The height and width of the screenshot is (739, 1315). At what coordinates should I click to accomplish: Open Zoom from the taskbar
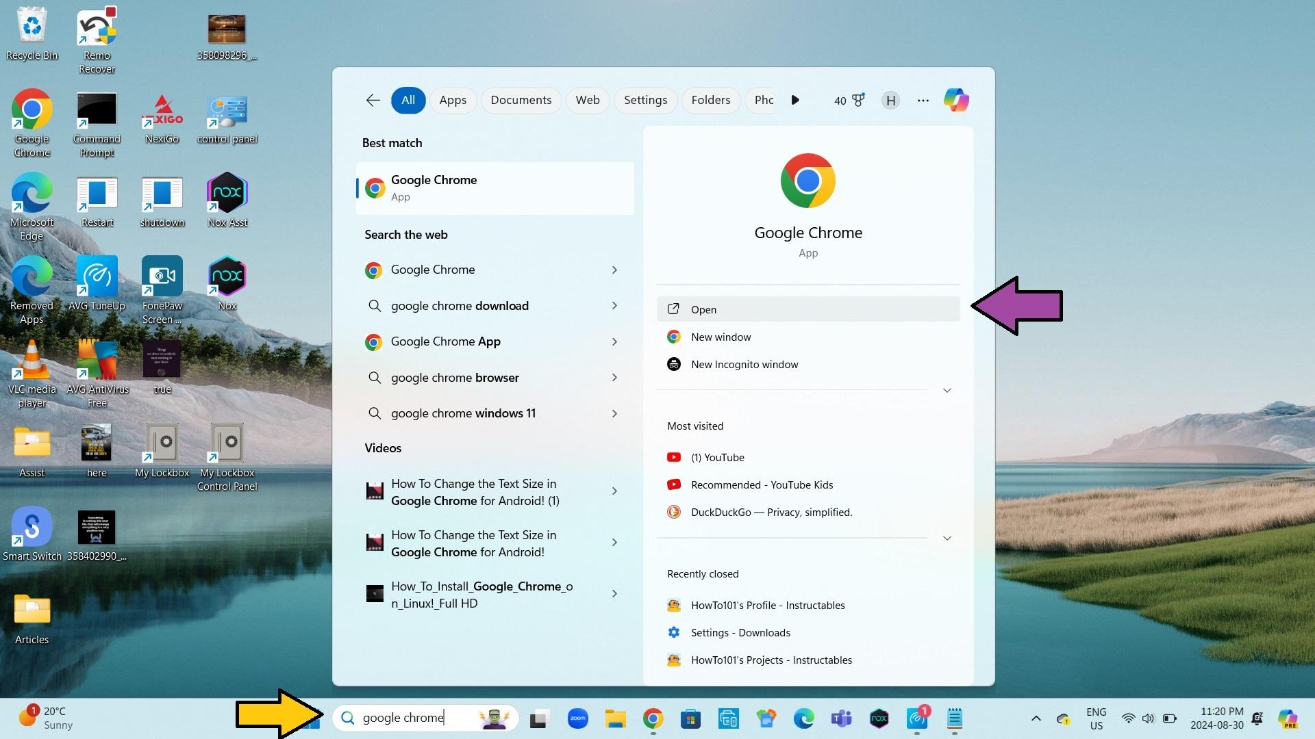(x=578, y=718)
